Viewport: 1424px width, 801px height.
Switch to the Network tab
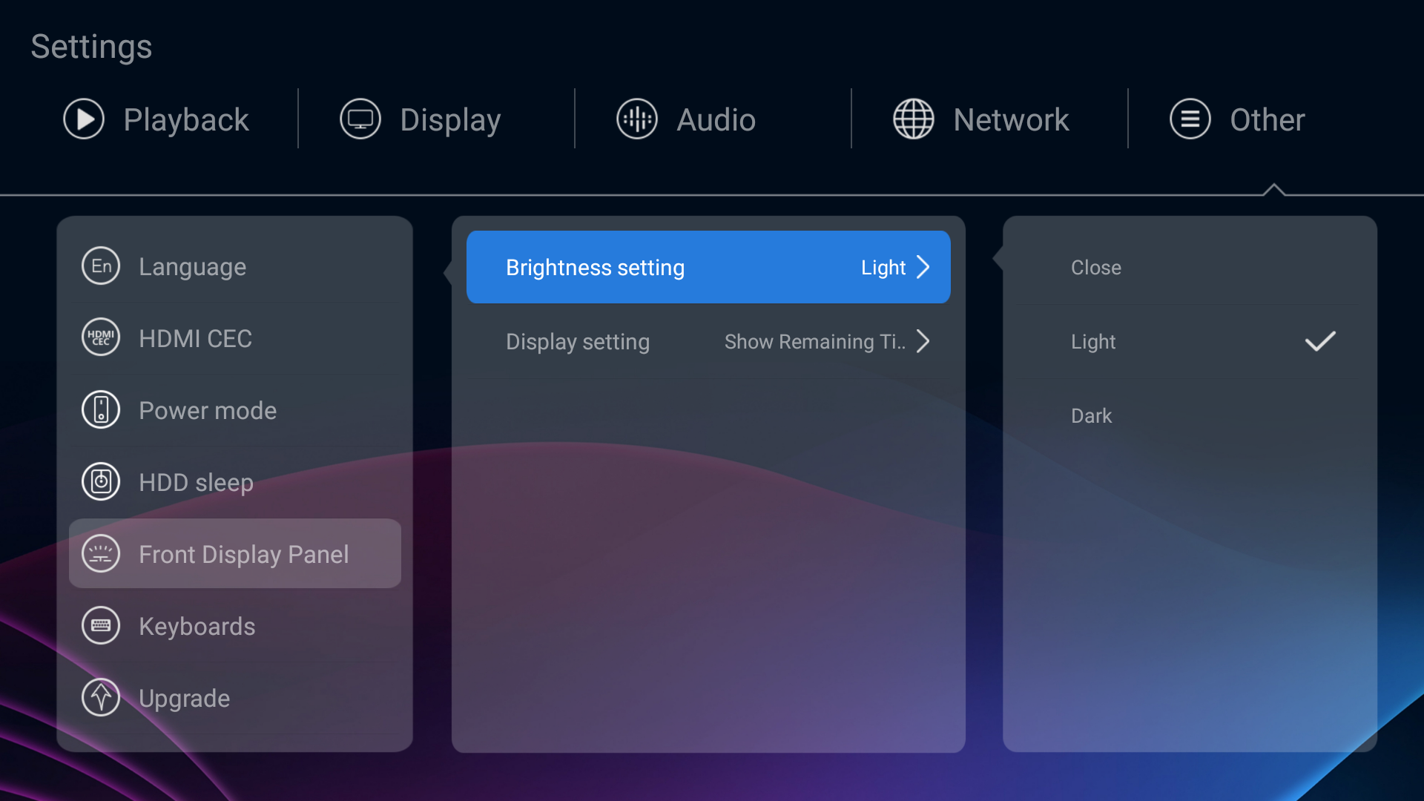point(1010,119)
